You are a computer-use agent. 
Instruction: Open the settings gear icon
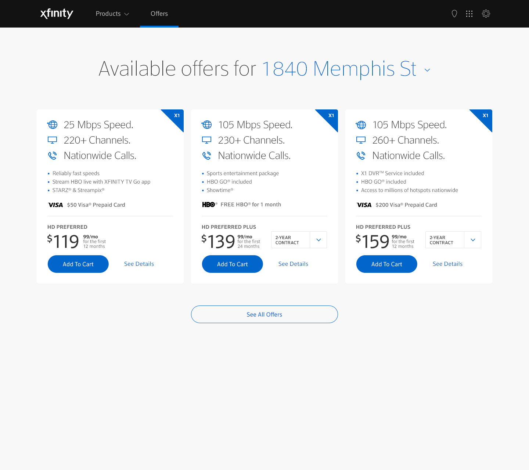(x=486, y=14)
